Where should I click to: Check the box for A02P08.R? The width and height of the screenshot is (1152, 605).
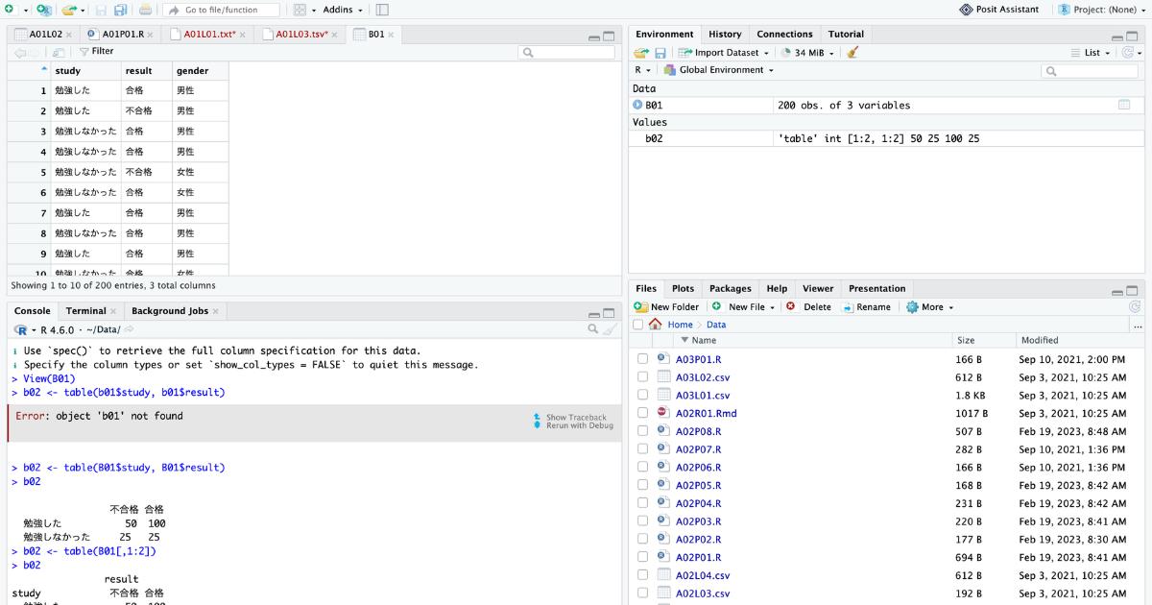642,431
